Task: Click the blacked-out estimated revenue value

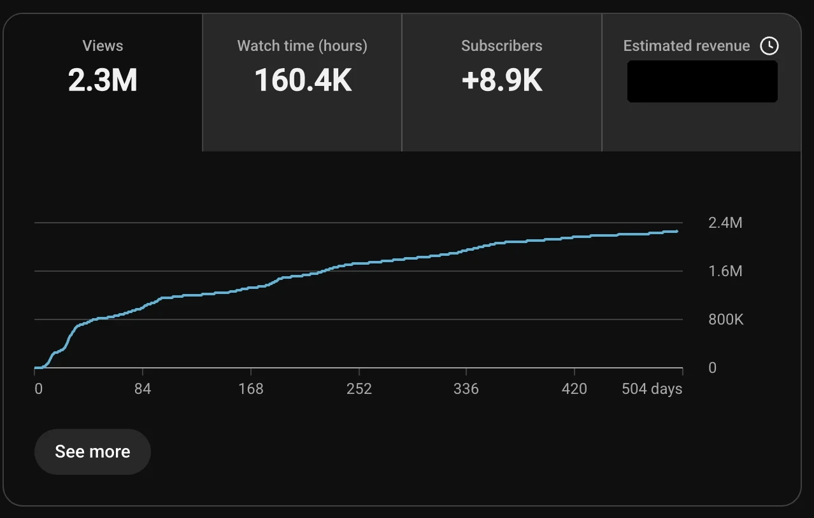Action: pos(702,81)
